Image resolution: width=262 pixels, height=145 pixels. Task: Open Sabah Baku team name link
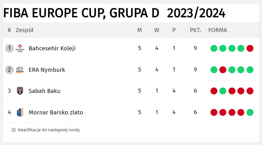44,91
